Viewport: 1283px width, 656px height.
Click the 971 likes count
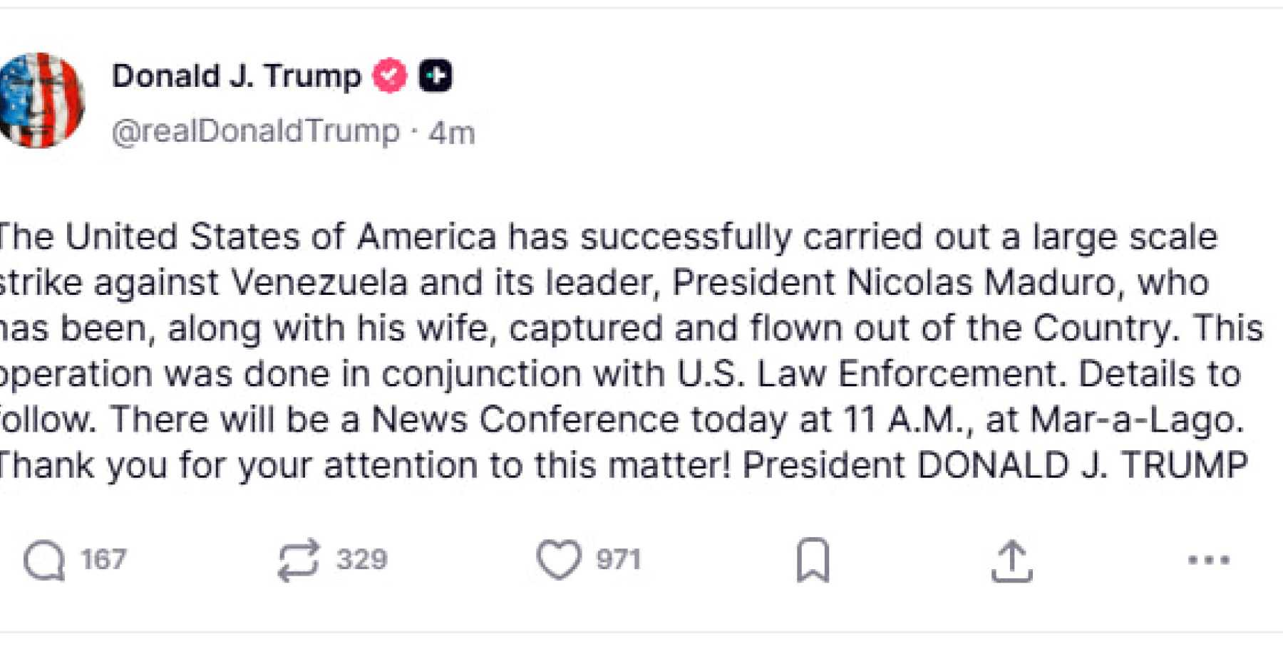[x=619, y=560]
